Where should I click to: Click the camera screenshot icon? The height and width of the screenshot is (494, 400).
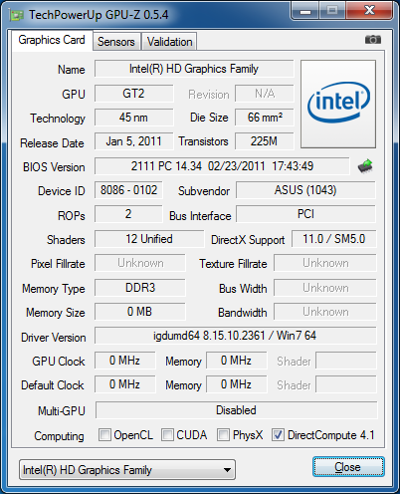373,40
